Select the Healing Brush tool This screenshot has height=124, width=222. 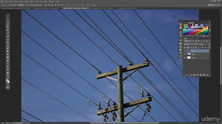(8, 36)
